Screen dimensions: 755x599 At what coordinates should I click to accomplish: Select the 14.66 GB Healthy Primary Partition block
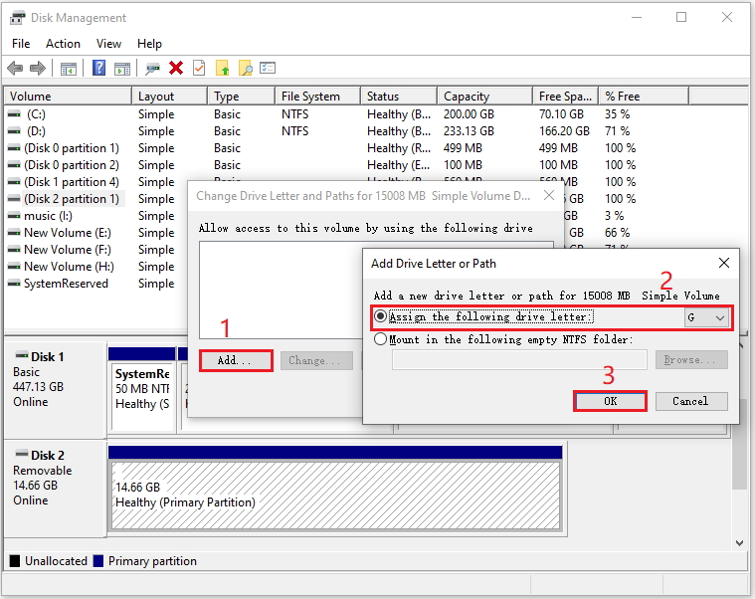click(335, 495)
